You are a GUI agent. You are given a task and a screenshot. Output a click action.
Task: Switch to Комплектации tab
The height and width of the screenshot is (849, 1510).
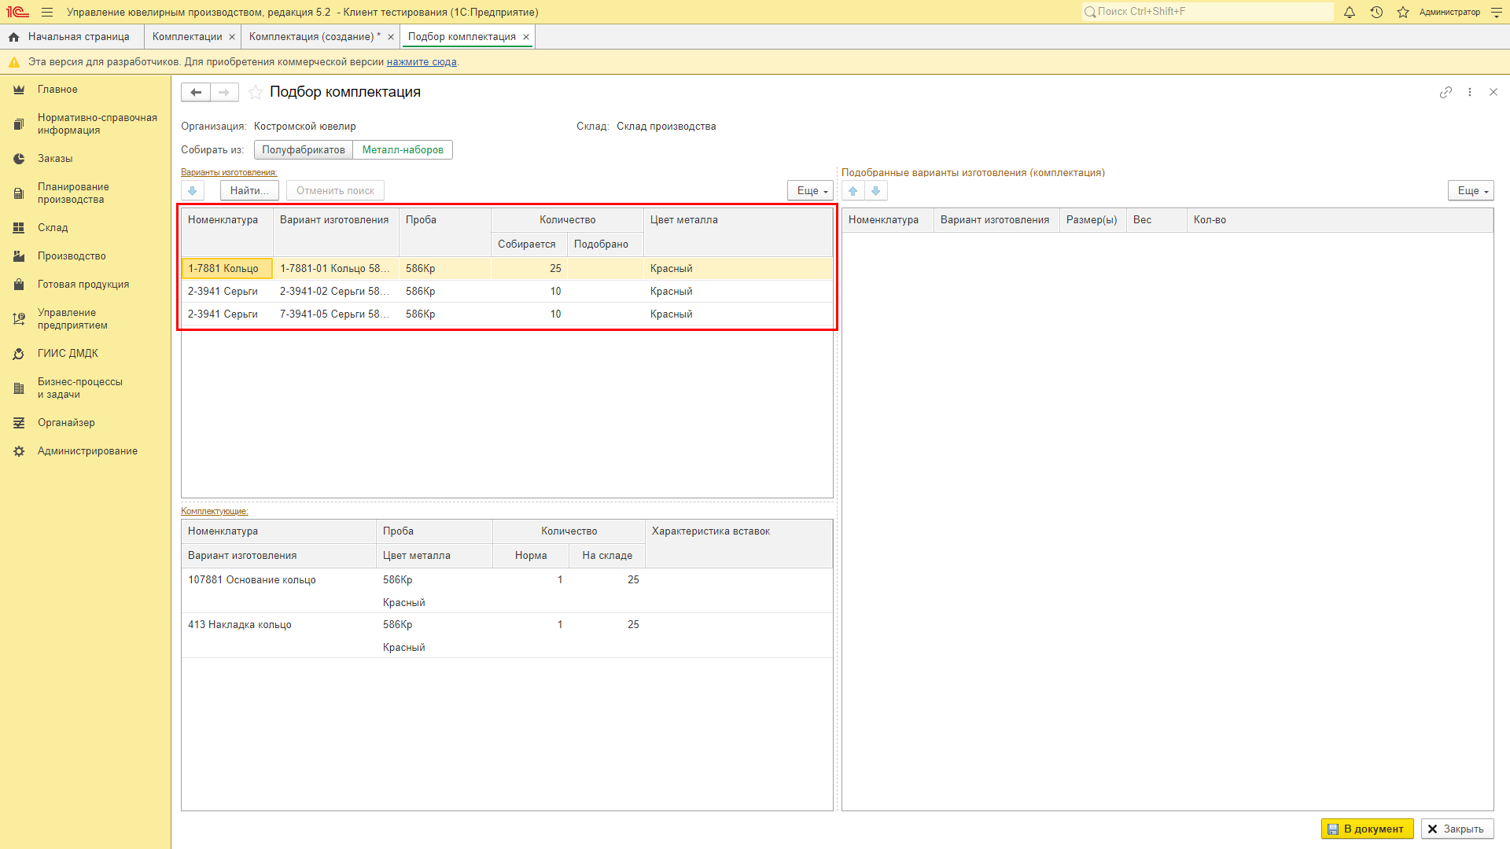tap(187, 37)
